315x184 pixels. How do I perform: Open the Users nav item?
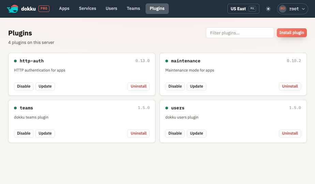tap(111, 9)
